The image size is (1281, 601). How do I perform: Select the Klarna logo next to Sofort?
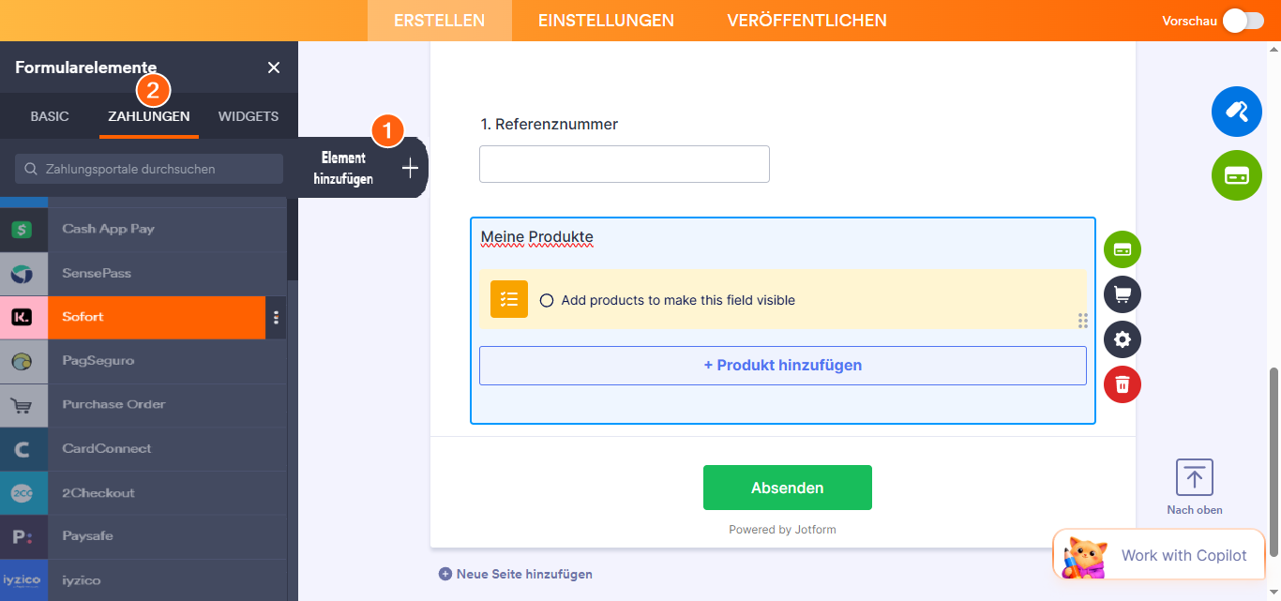click(x=23, y=317)
